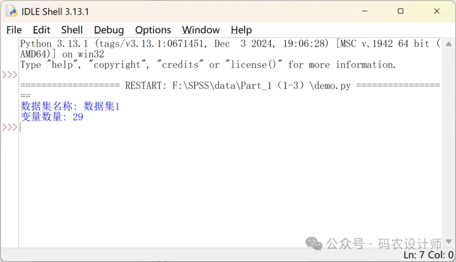The height and width of the screenshot is (262, 456).
Task: Open the File menu
Action: click(14, 30)
